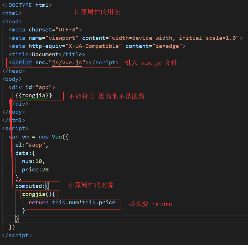Viewport: 248px width, 245px height.
Task: Click the opening <script> tag after html
Action: [x=15, y=128]
